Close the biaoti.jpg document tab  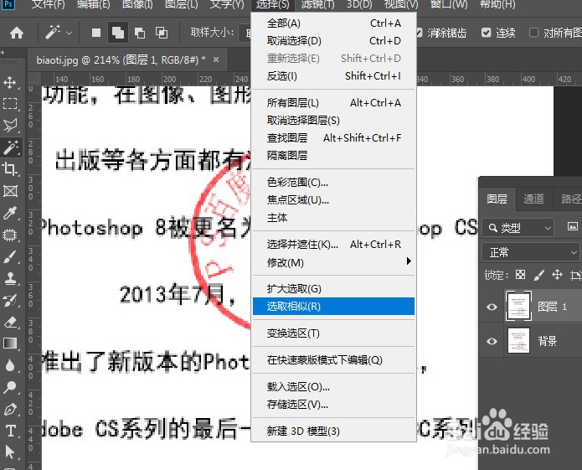[x=216, y=59]
